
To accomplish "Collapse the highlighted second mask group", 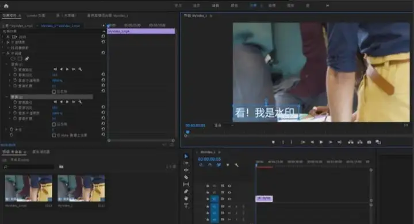I will (6, 97).
